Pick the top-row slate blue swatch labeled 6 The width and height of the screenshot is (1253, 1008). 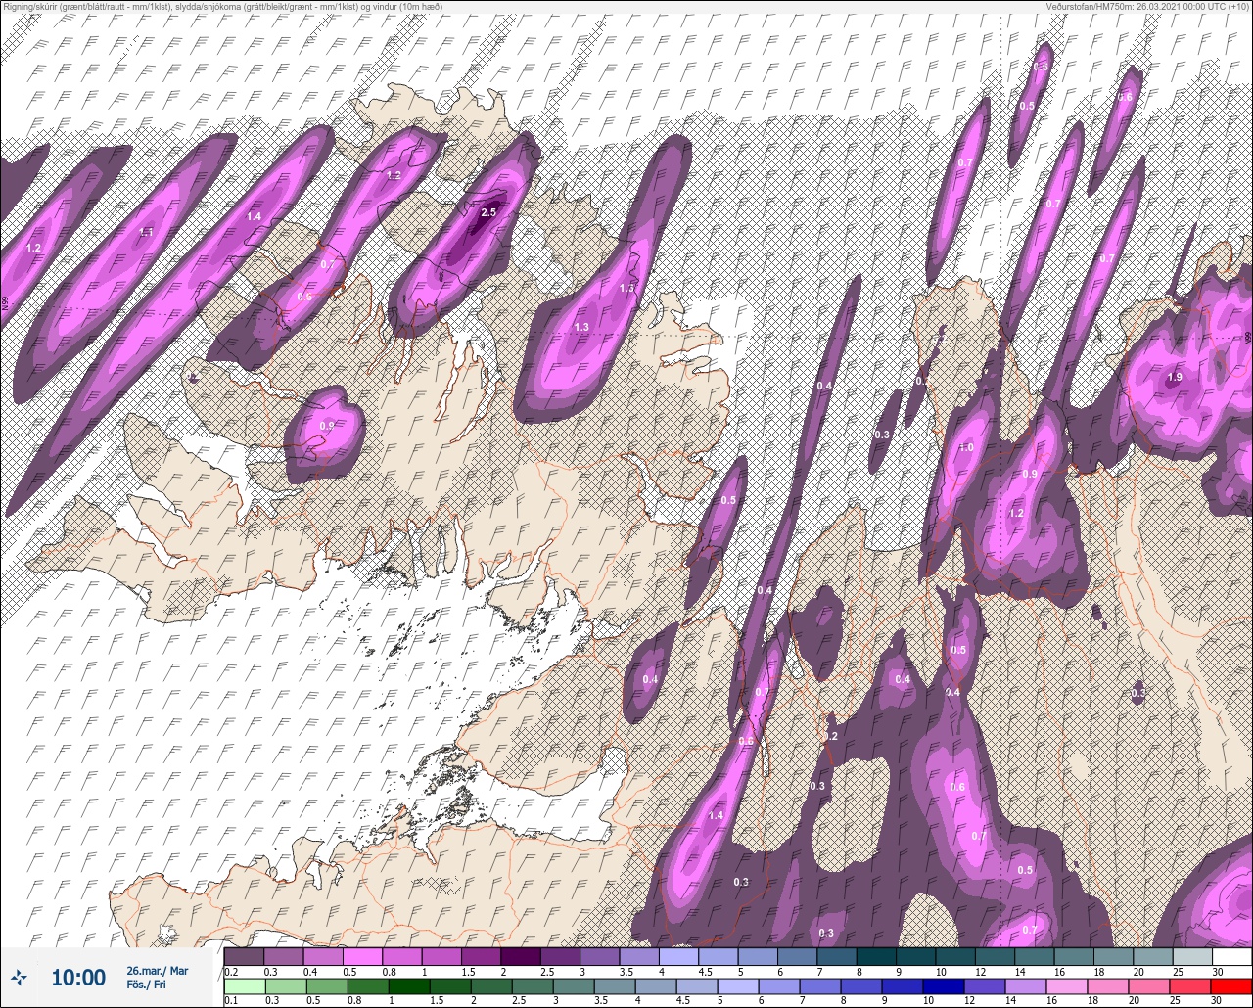pyautogui.click(x=797, y=956)
